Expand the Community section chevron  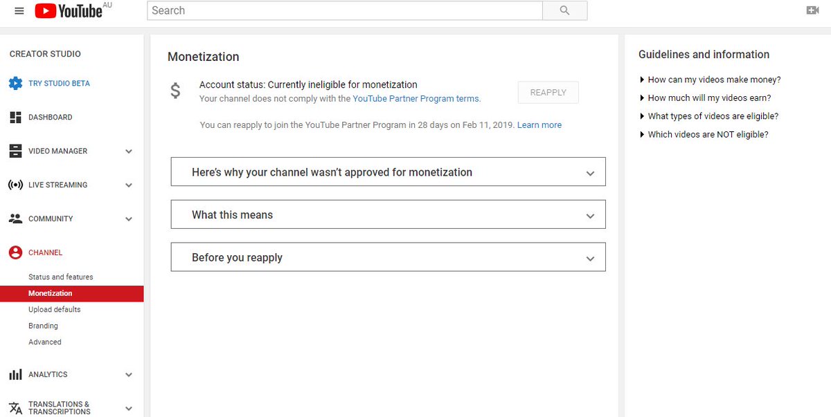pos(129,219)
